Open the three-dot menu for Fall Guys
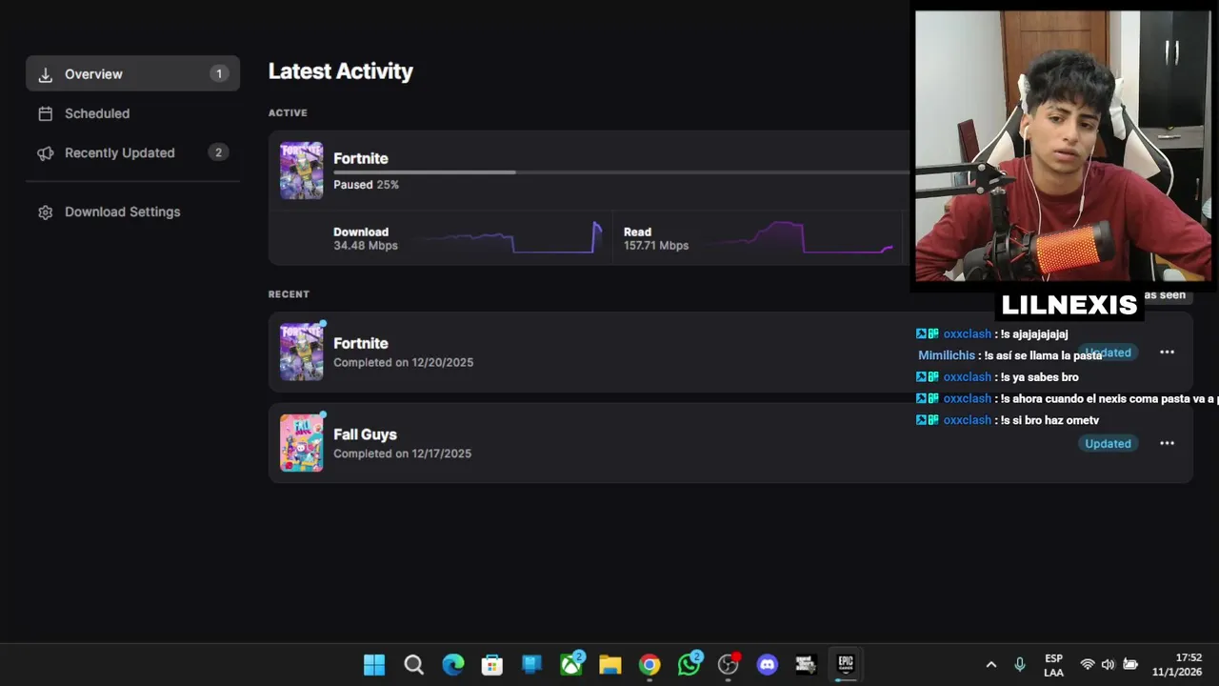Screen dimensions: 1219x686 coord(1167,443)
